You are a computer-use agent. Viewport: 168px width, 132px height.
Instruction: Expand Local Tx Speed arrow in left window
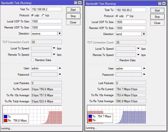[x=54, y=48]
